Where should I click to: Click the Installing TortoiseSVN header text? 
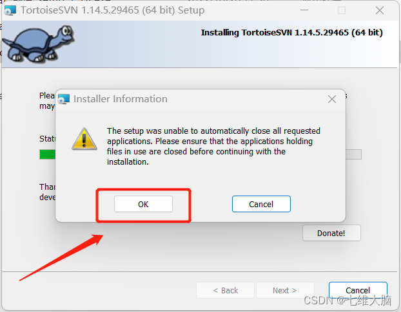click(291, 33)
